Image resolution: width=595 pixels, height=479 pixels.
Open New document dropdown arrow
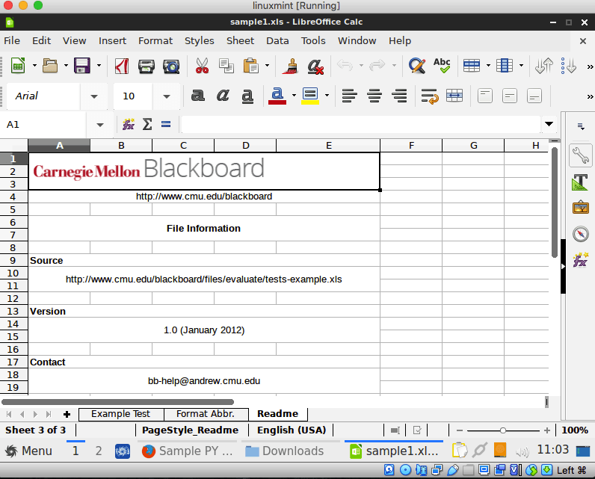(34, 66)
